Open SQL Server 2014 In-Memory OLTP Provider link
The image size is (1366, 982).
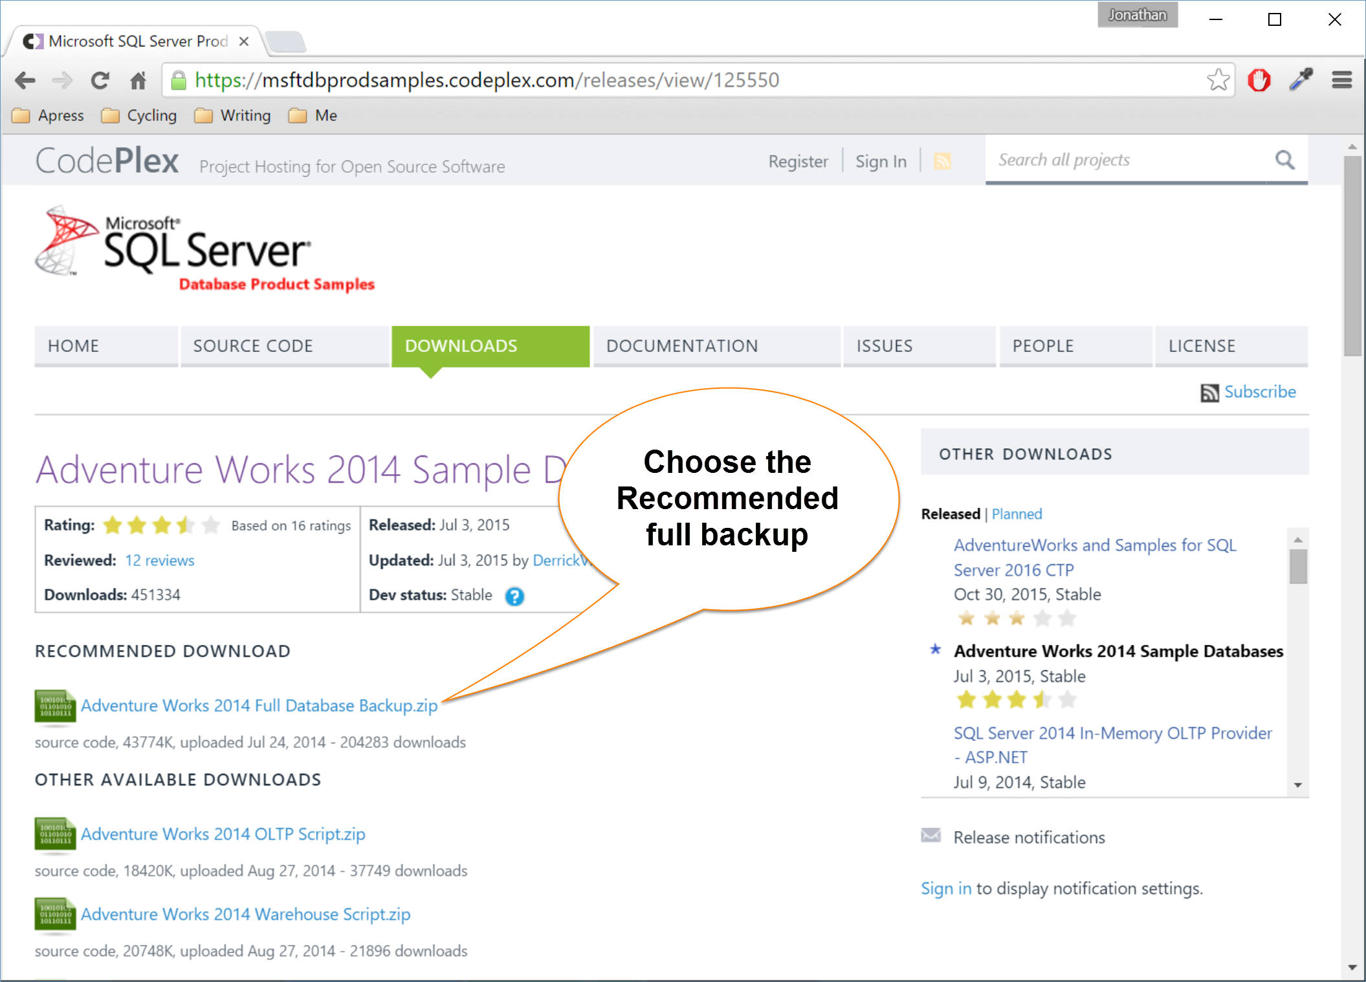pyautogui.click(x=1112, y=745)
